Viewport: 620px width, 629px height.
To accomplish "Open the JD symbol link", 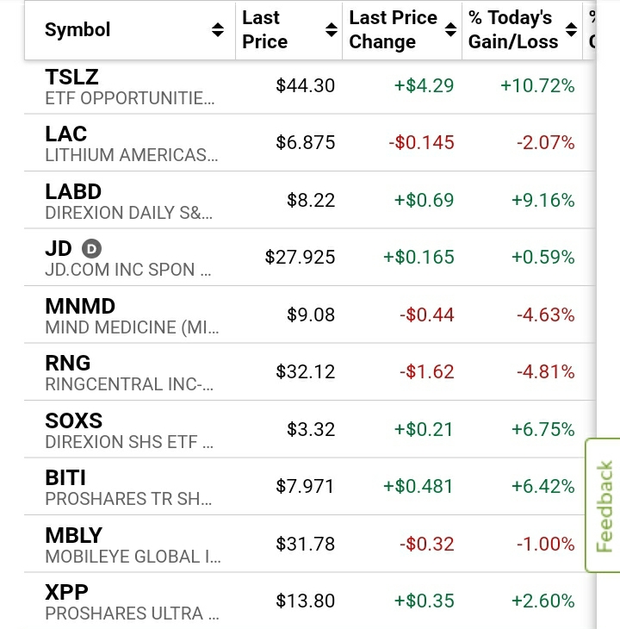I will 59,249.
